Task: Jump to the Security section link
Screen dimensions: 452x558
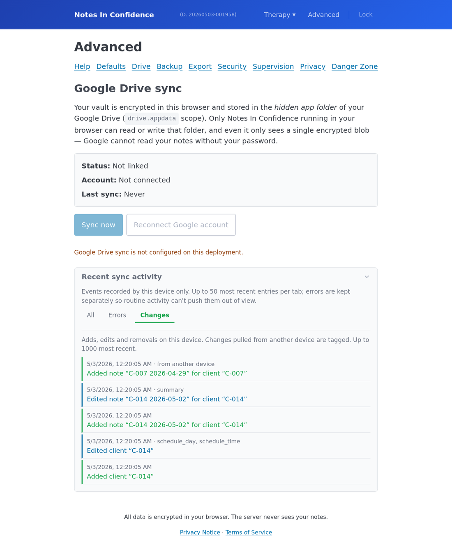Action: (x=232, y=67)
